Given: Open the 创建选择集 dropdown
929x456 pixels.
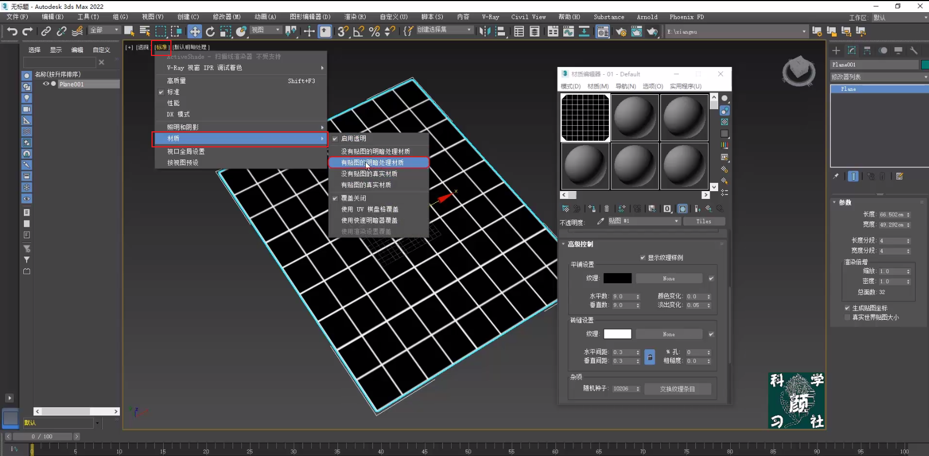Looking at the screenshot, I should point(445,30).
